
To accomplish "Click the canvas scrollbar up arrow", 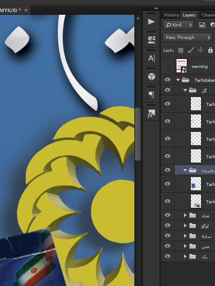I will [x=138, y=18].
